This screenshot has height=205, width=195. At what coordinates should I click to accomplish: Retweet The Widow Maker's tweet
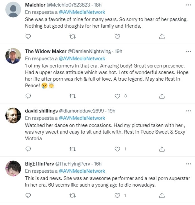(x=72, y=96)
